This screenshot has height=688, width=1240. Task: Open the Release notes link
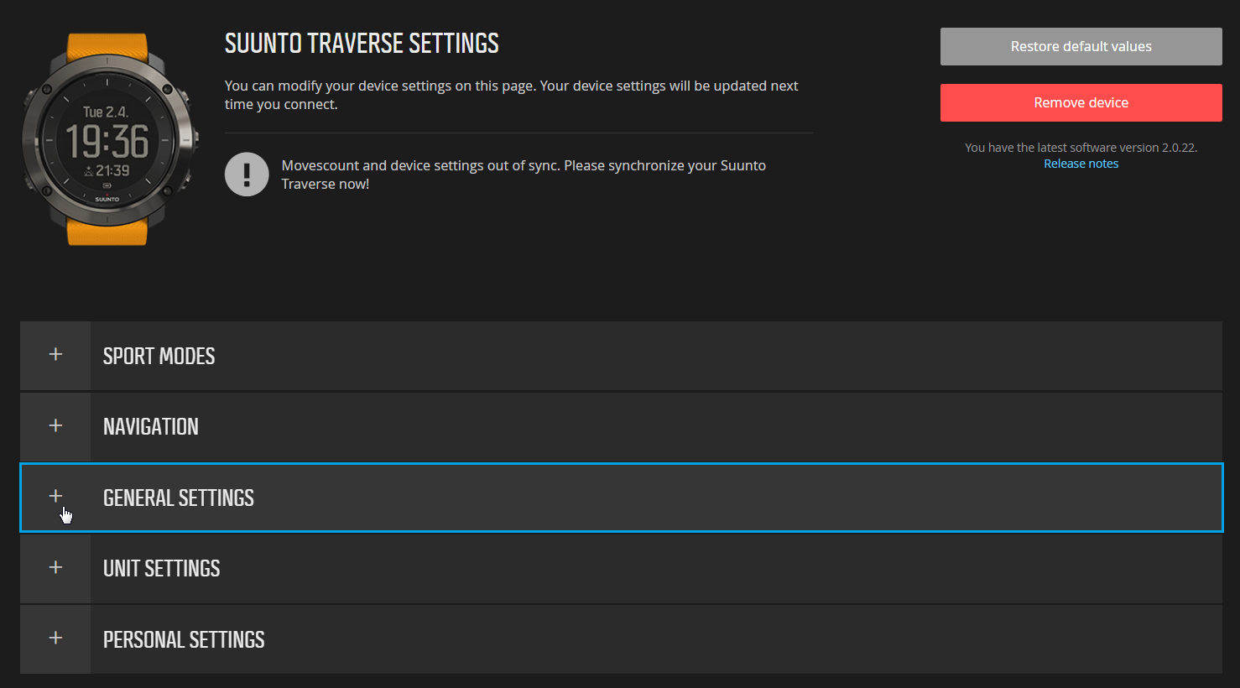click(x=1081, y=164)
